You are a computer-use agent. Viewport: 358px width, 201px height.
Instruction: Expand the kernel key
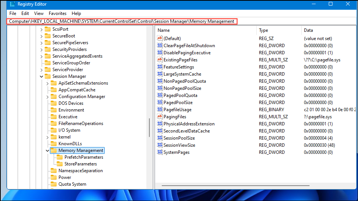(x=47, y=137)
